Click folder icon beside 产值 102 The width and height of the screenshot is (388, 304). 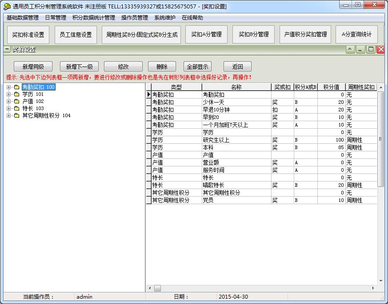(16, 102)
